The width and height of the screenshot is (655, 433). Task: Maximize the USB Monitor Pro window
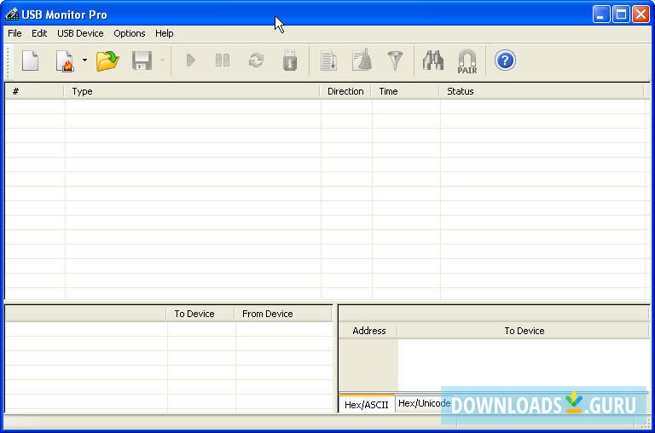point(621,14)
